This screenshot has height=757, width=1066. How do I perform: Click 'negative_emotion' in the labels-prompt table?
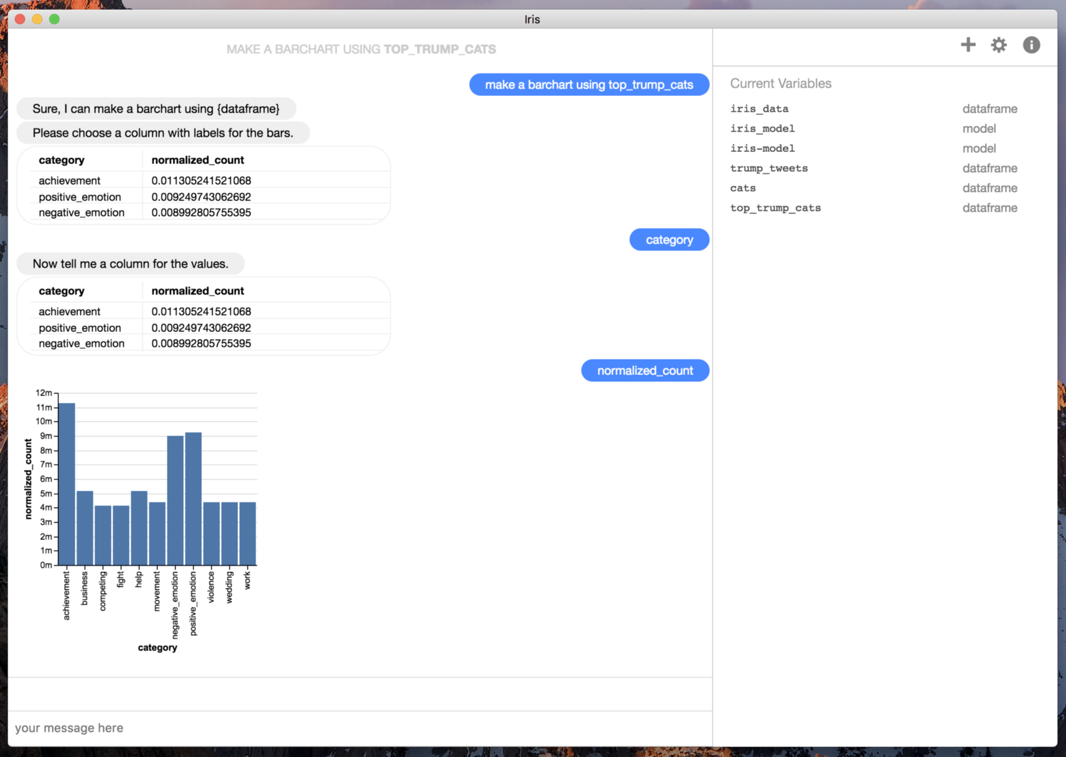(x=81, y=213)
